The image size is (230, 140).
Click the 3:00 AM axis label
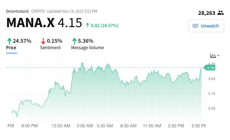coord(85,126)
